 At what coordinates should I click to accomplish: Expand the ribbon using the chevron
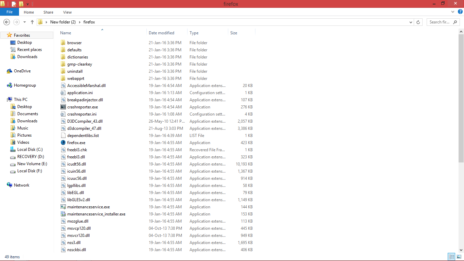(453, 12)
